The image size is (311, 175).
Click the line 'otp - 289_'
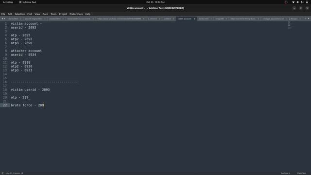(x=20, y=97)
